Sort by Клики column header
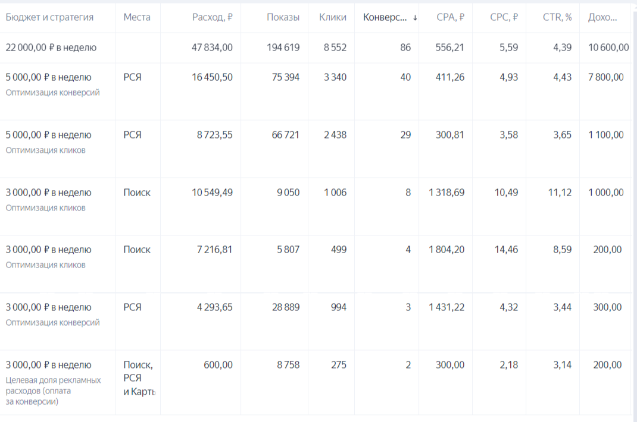The image size is (637, 422). (333, 17)
